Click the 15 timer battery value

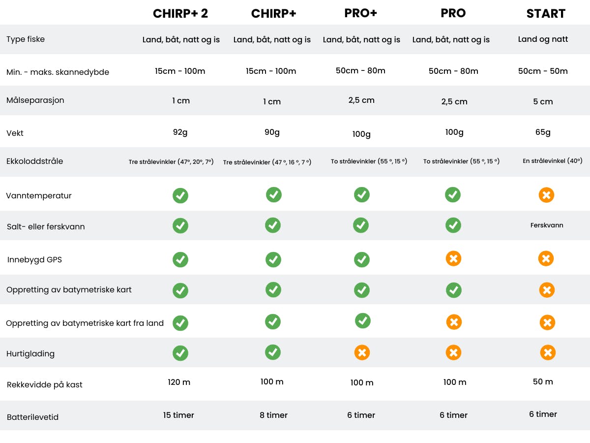pos(179,415)
